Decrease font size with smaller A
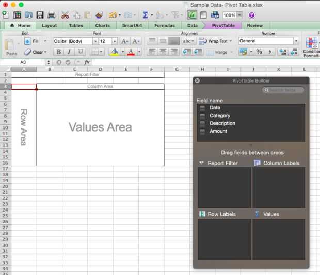 point(136,41)
